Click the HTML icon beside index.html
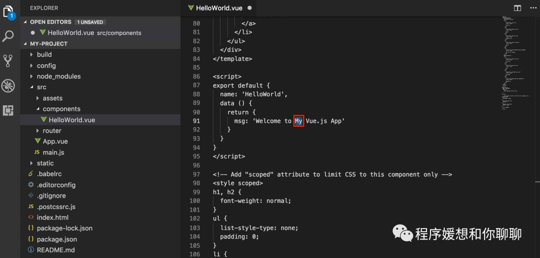 (31, 218)
